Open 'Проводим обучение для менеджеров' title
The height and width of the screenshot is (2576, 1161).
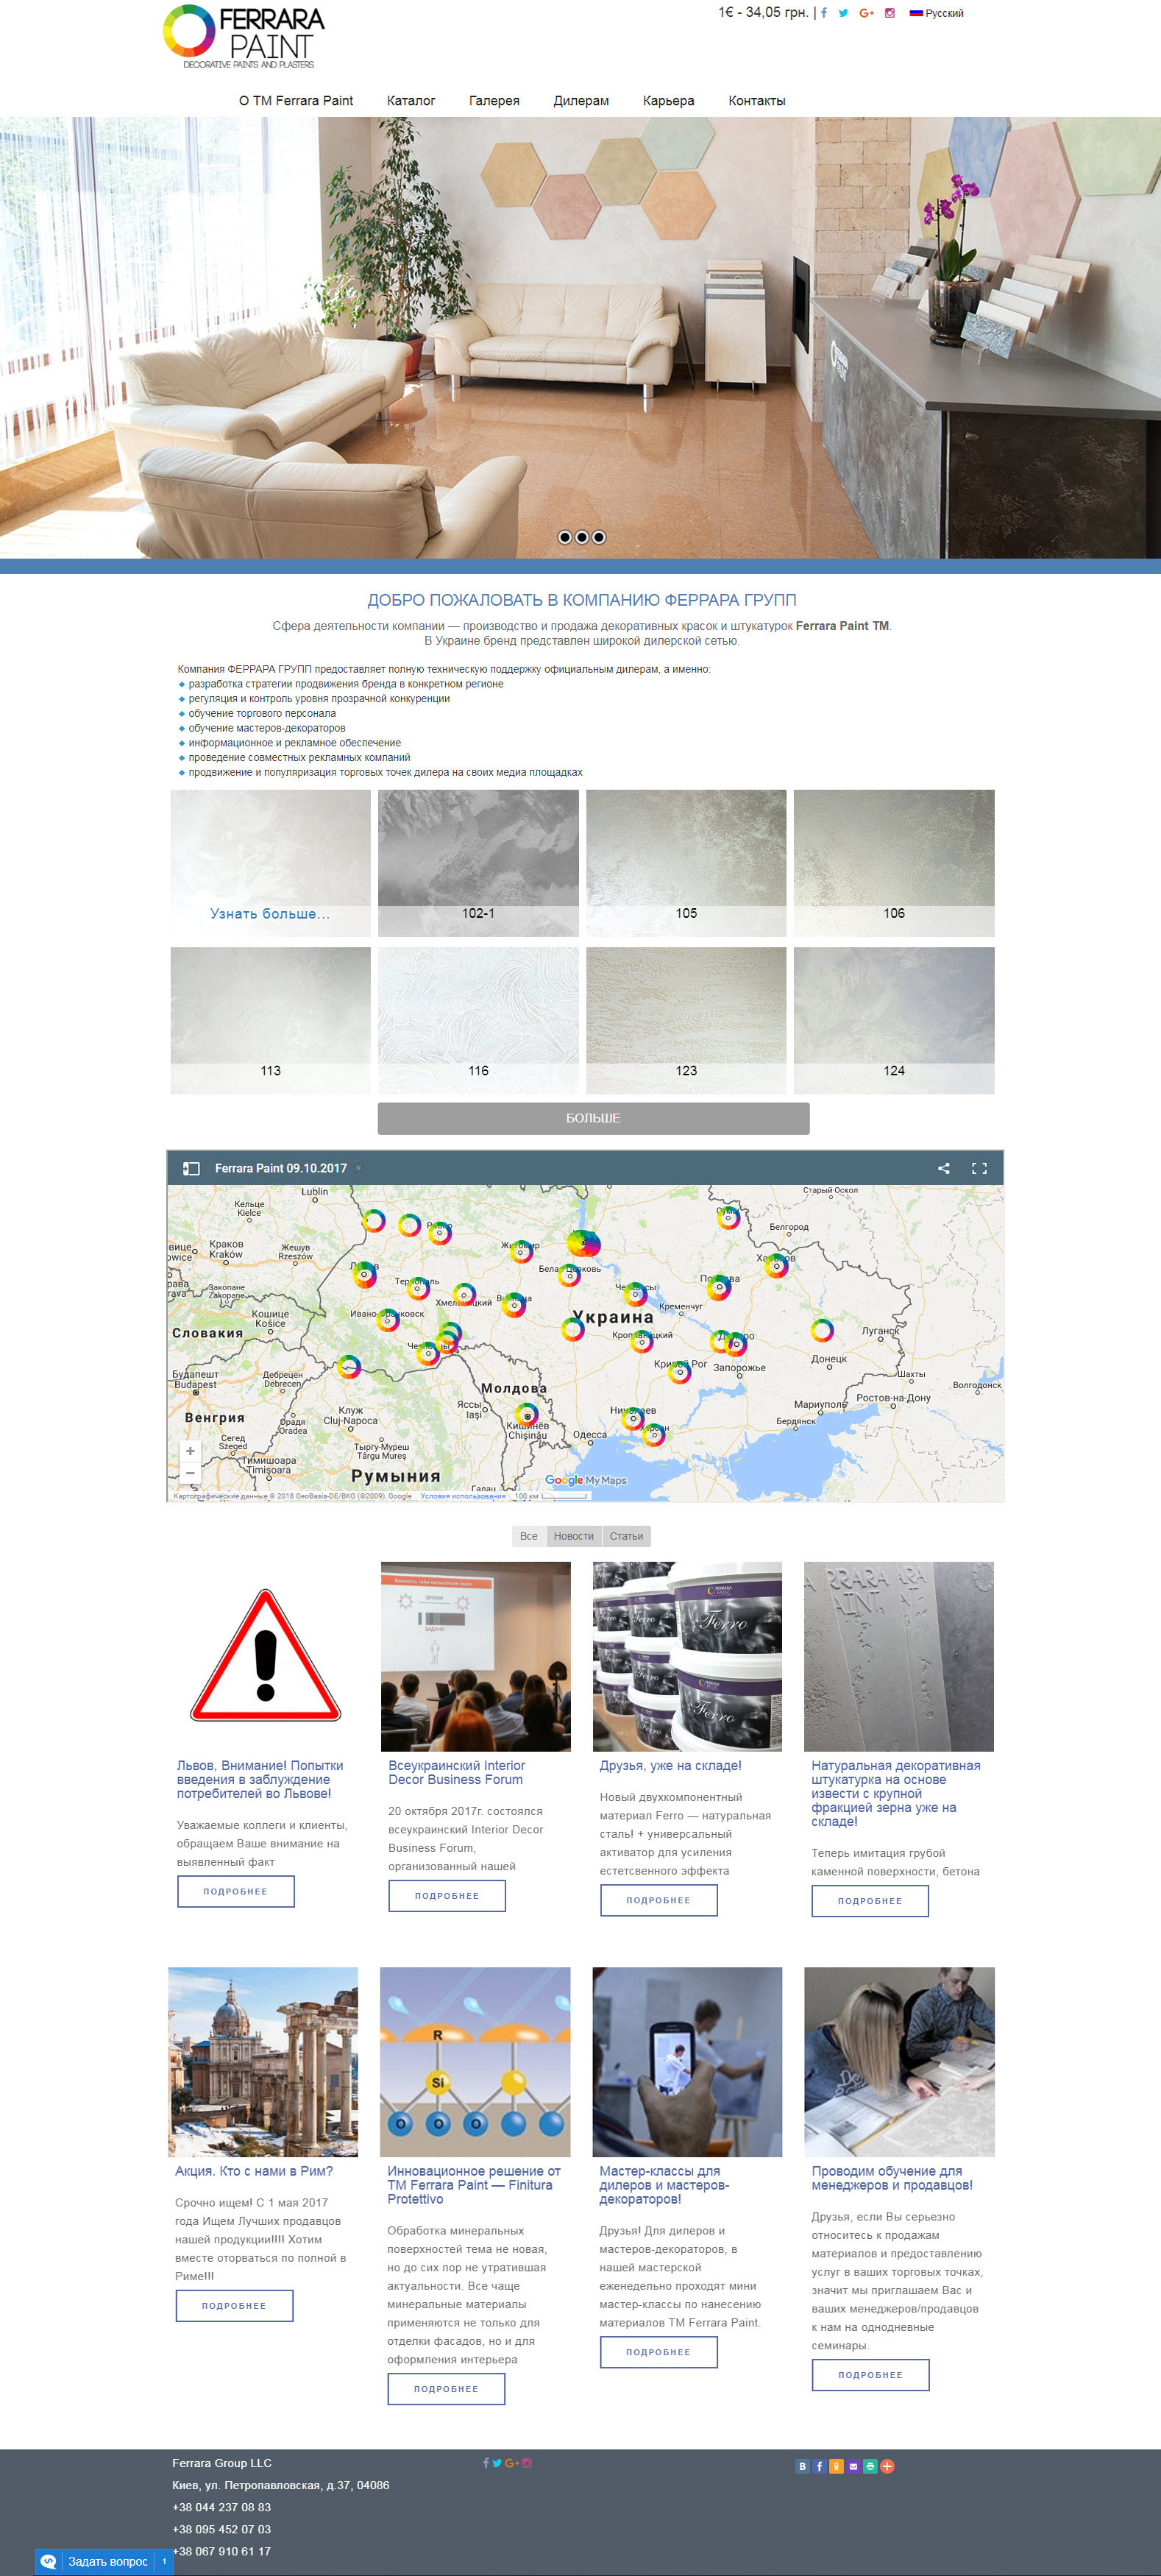point(892,2177)
